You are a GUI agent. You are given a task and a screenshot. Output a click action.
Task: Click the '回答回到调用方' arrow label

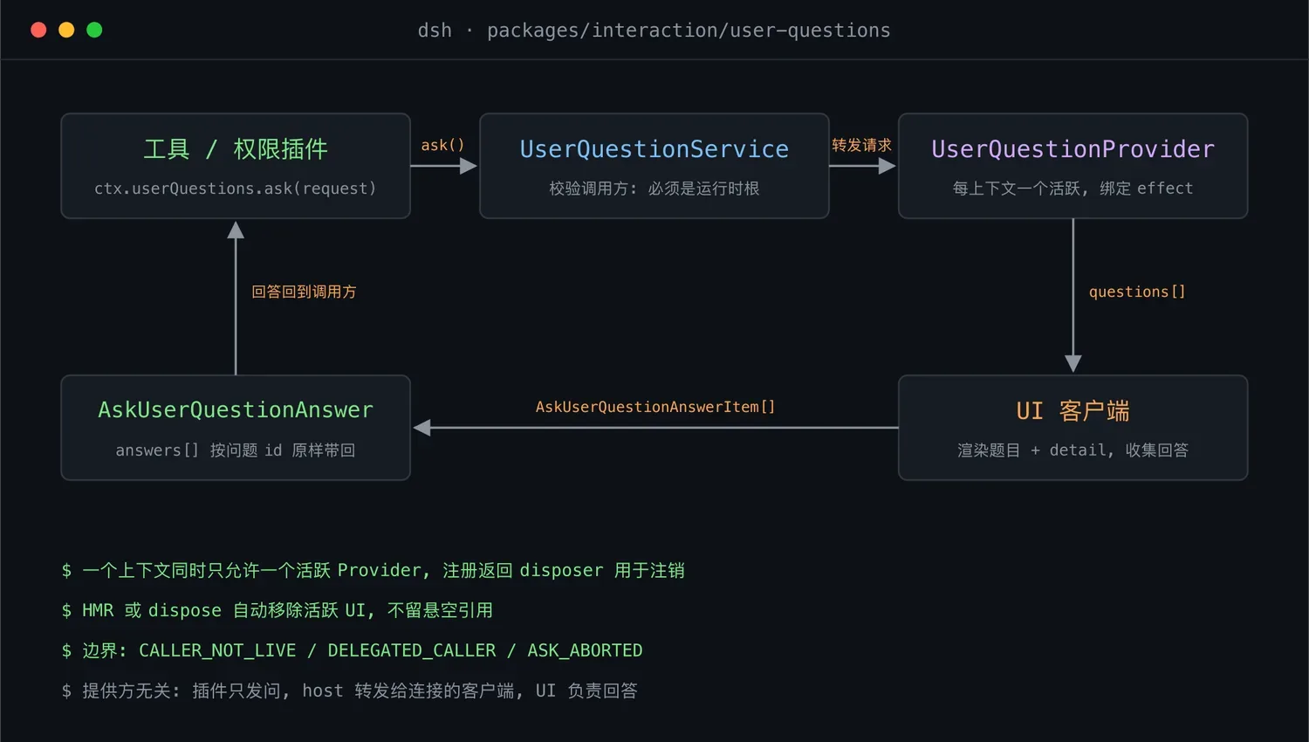[304, 292]
